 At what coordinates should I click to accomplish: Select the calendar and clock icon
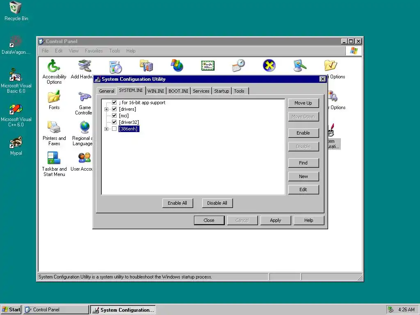239,66
